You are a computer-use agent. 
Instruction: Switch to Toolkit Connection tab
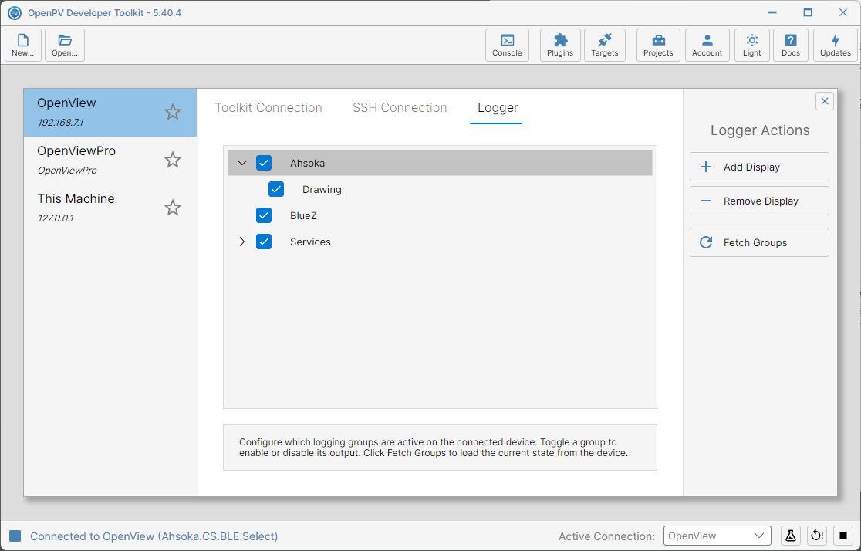pyautogui.click(x=268, y=108)
